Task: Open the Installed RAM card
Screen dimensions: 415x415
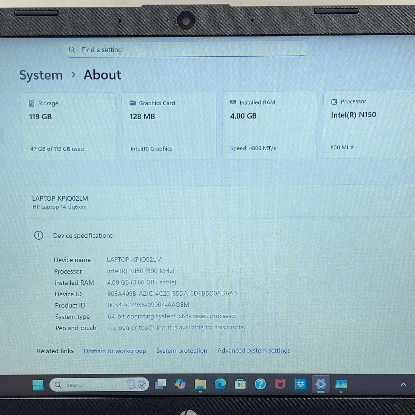Action: click(269, 125)
